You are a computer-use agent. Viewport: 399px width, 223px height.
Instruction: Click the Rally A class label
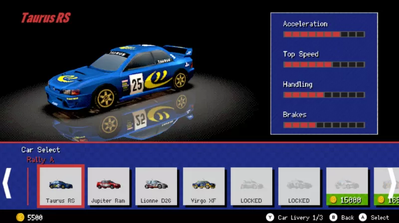click(x=40, y=160)
